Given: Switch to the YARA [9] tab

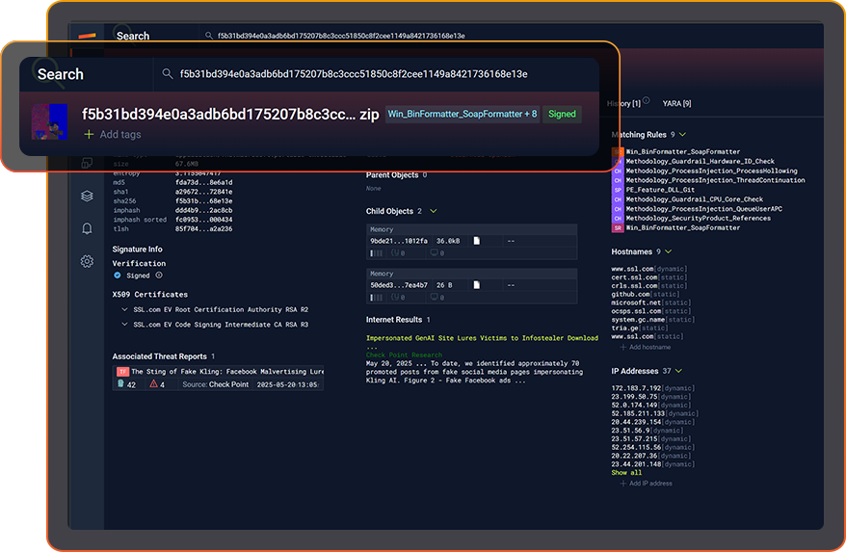Looking at the screenshot, I should click(676, 103).
